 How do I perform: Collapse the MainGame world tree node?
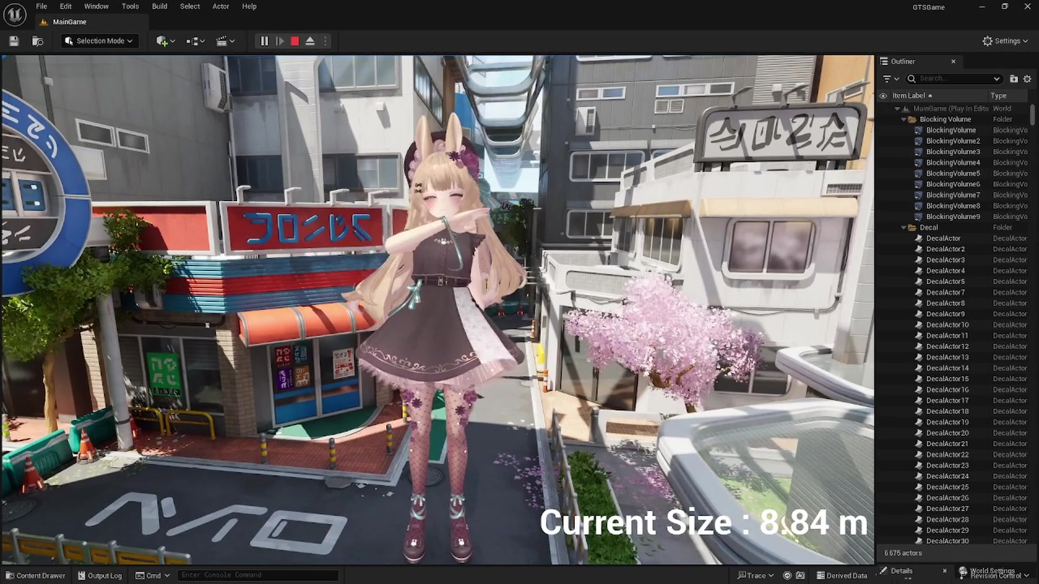pyautogui.click(x=897, y=109)
